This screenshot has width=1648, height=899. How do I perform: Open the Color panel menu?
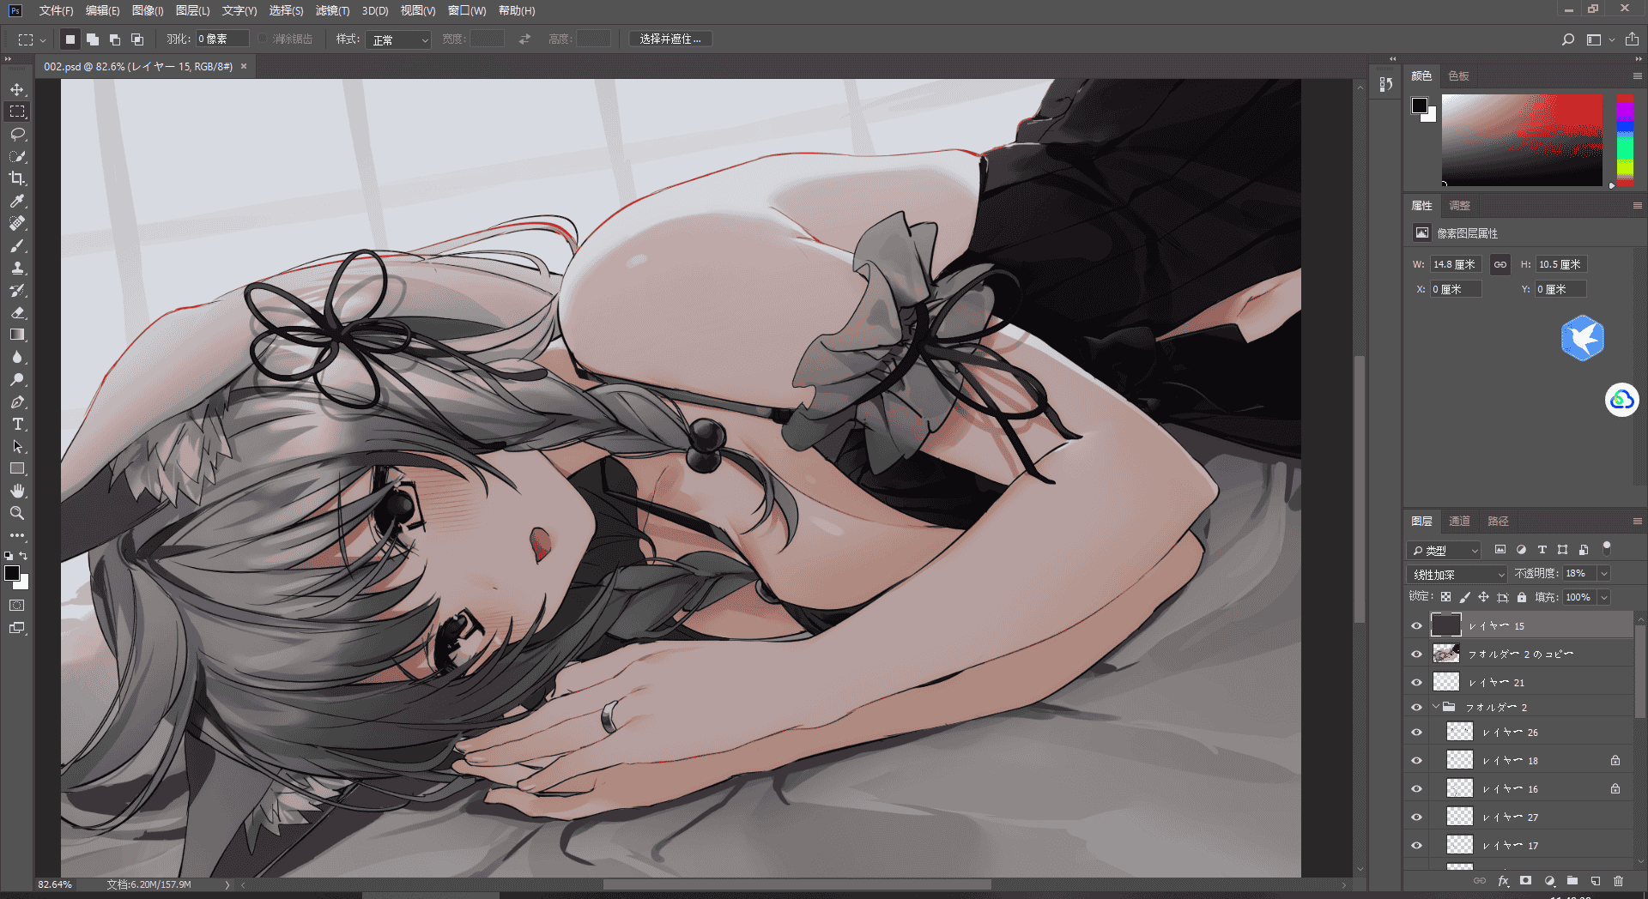tap(1637, 76)
